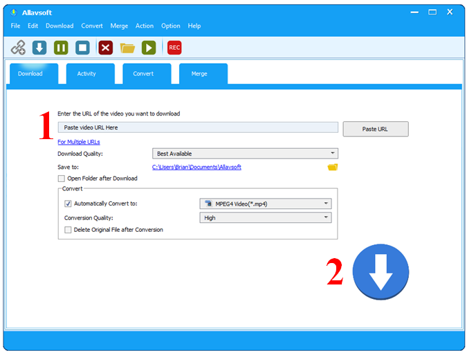Open the Merge menu in the menu bar
467x353 pixels.
[x=119, y=26]
